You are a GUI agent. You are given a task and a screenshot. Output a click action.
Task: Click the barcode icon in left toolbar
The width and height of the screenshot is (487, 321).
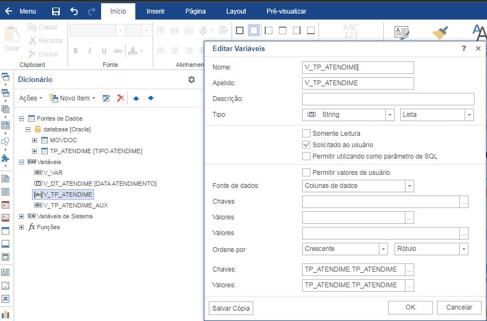tap(5, 125)
